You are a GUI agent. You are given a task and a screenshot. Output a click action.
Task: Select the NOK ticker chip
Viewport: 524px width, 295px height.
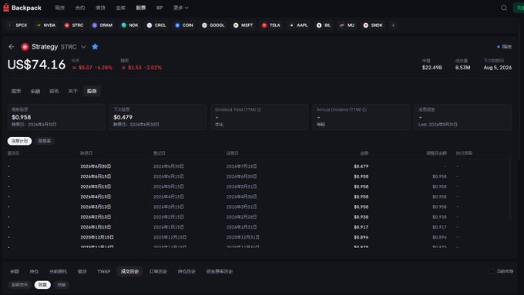point(130,25)
